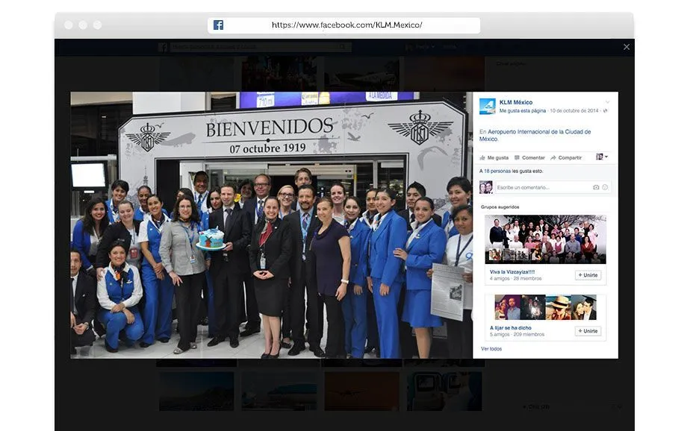The height and width of the screenshot is (431, 690).
Task: Click the public privacy globe icon
Action: coord(606,110)
